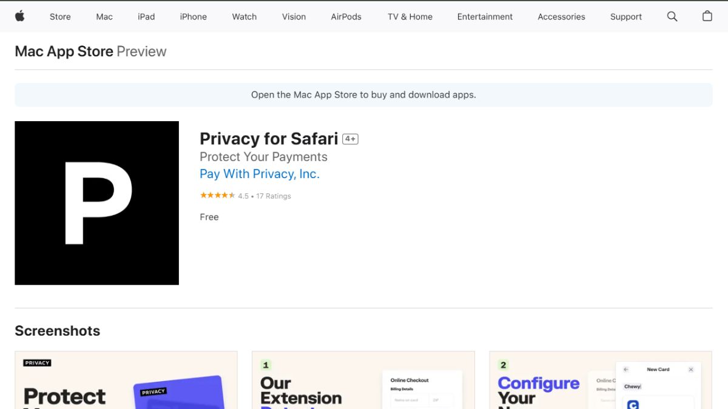Image resolution: width=728 pixels, height=409 pixels.
Task: Open the search magnifier icon
Action: pyautogui.click(x=672, y=16)
